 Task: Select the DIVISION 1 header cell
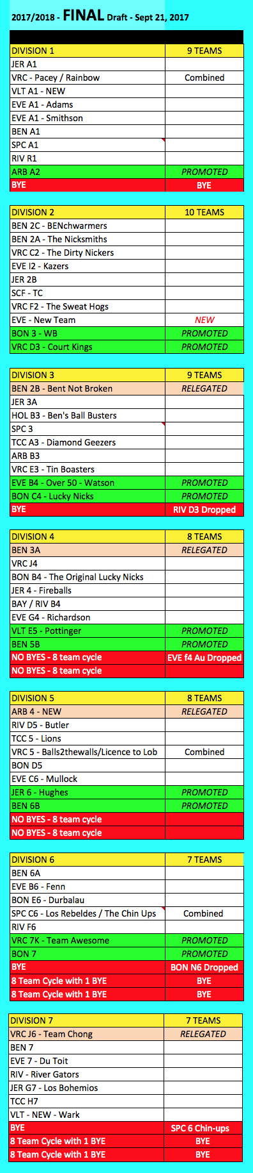pyautogui.click(x=88, y=51)
